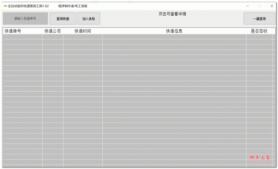Click the app icon in the title bar
The image size is (278, 169).
(x=5, y=6)
